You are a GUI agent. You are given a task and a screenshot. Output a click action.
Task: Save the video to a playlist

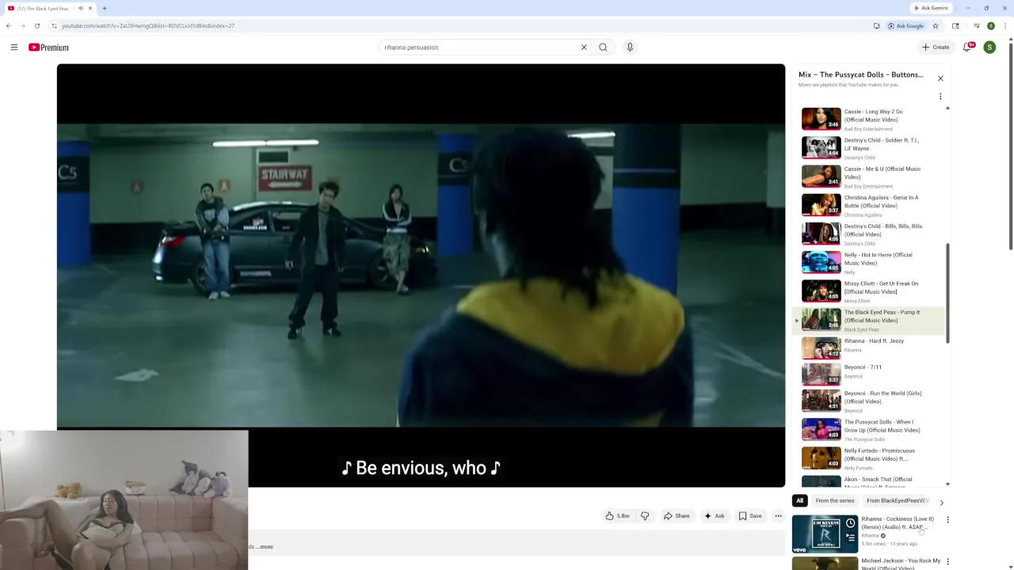pos(750,516)
